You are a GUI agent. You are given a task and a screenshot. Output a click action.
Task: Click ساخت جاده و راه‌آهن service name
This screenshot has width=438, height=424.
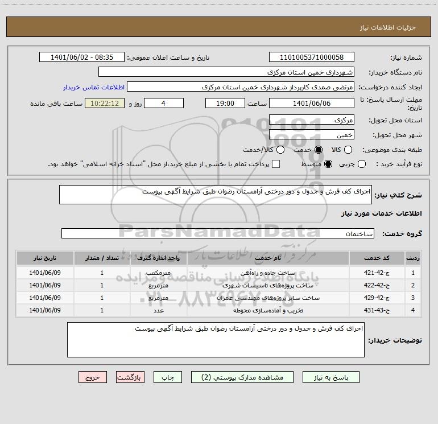coord(268,273)
